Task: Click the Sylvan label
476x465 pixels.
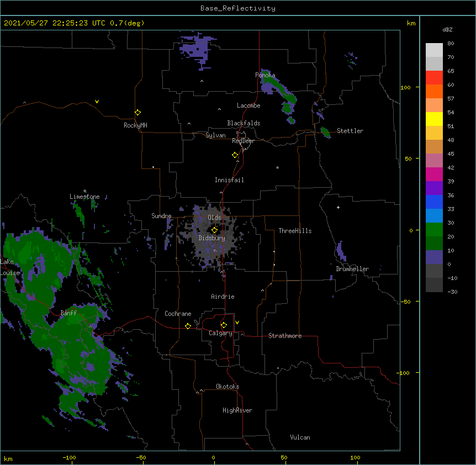Action: click(x=215, y=135)
